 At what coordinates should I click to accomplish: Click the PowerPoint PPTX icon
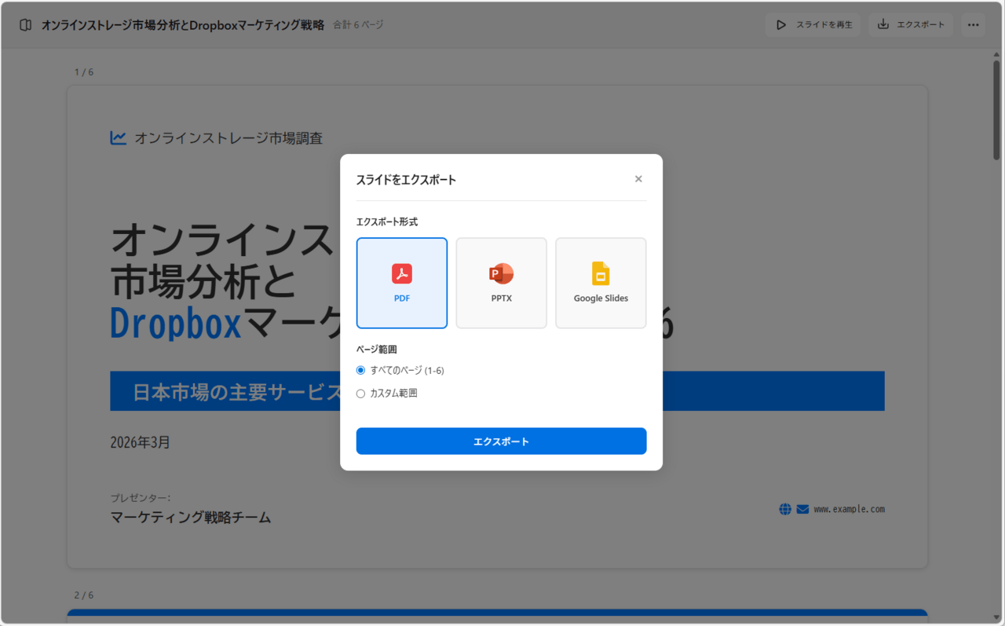coord(501,273)
